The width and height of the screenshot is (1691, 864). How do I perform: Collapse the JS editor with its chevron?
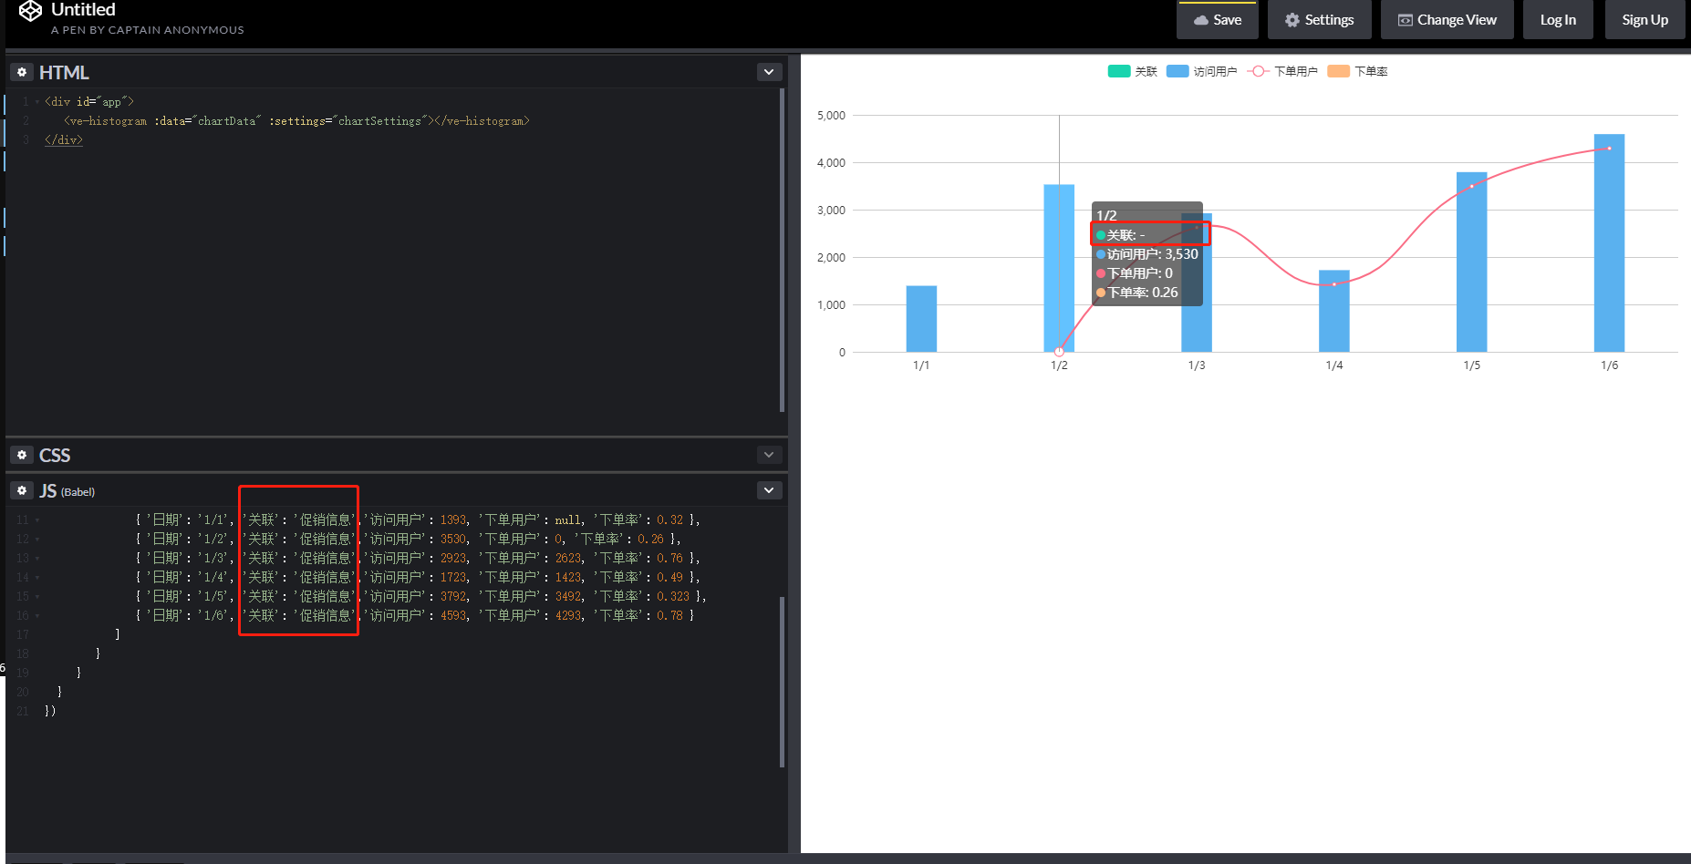(x=769, y=489)
